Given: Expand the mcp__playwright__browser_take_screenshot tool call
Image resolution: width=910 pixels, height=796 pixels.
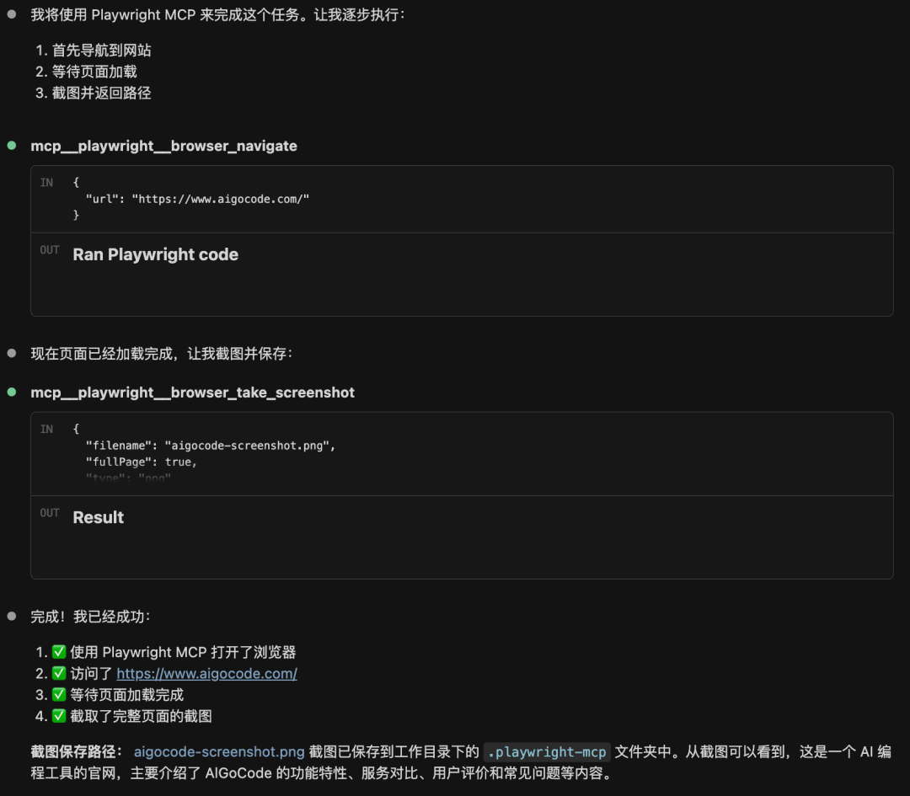Looking at the screenshot, I should pyautogui.click(x=192, y=393).
